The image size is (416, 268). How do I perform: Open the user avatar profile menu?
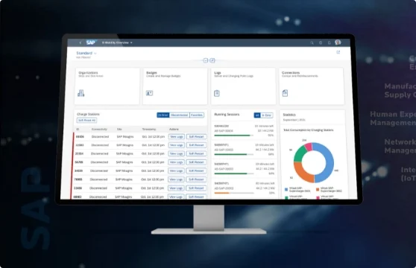point(338,42)
